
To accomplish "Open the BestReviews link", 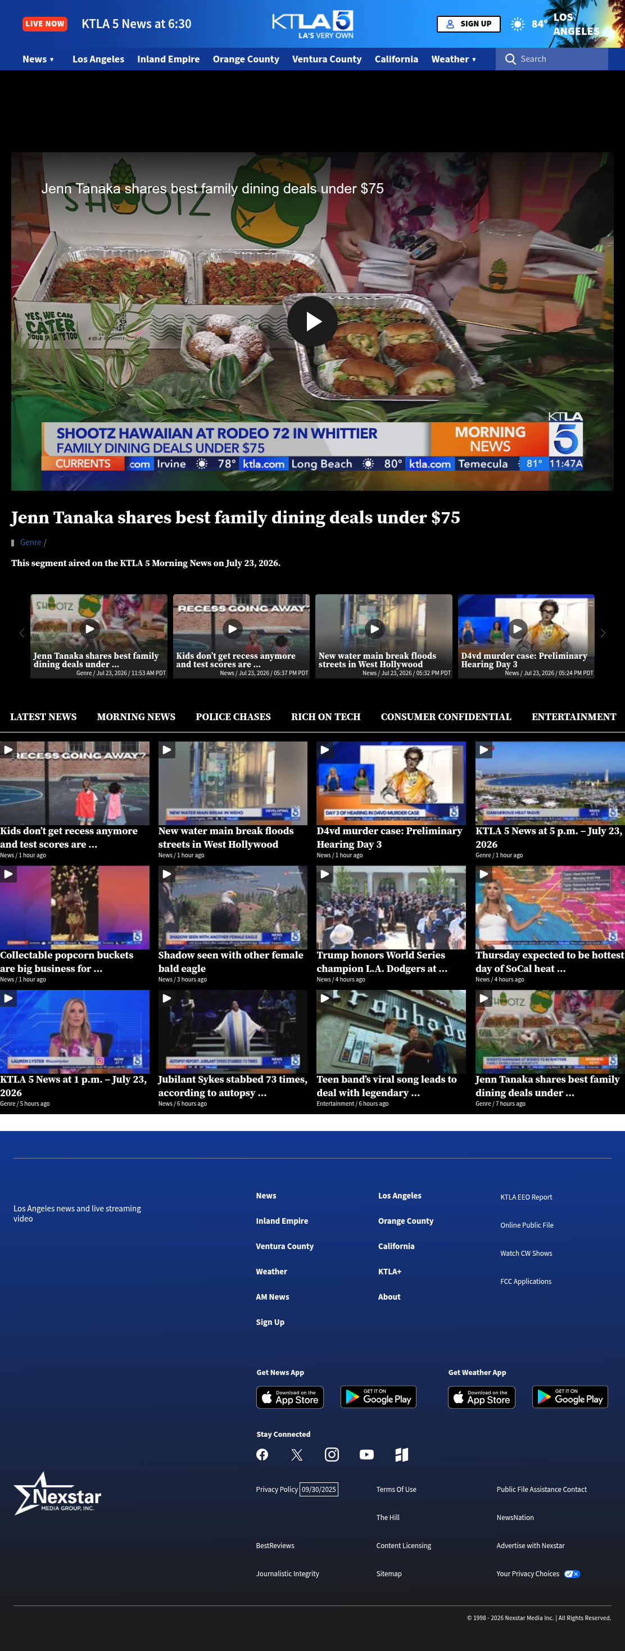I will pyautogui.click(x=275, y=1545).
